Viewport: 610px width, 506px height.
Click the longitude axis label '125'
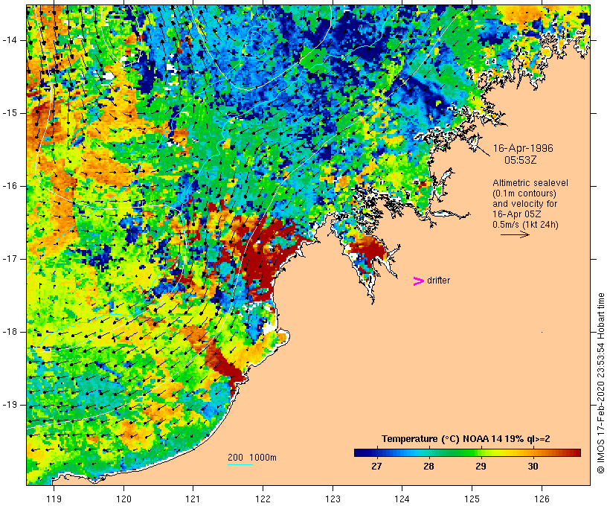(472, 499)
